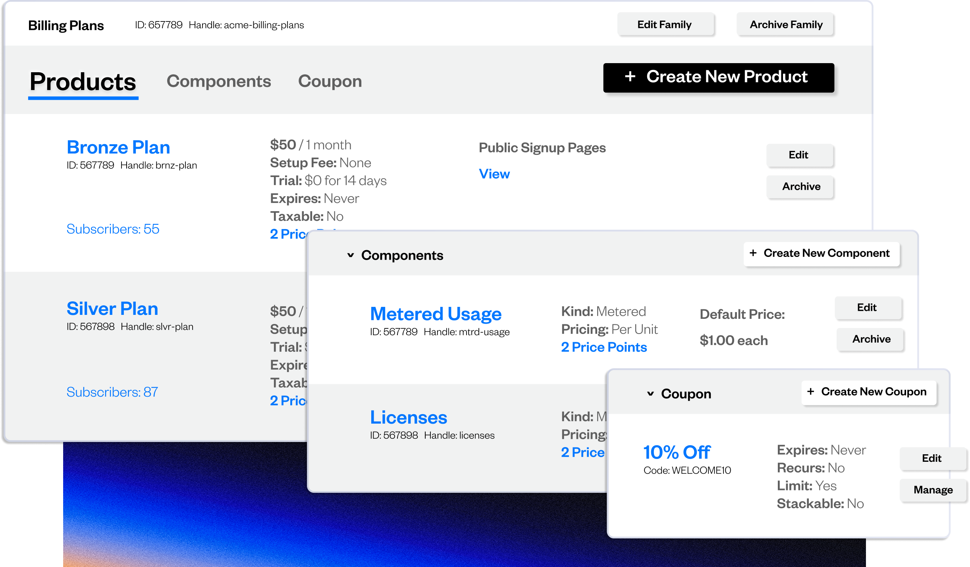Click plus icon on Create New Component
Viewport: 970px width, 567px height.
[x=753, y=253]
